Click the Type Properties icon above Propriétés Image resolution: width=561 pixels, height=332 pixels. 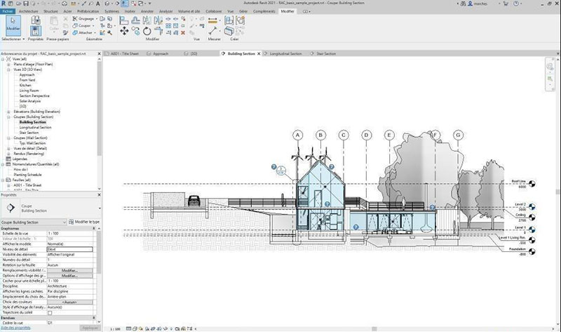(x=36, y=20)
